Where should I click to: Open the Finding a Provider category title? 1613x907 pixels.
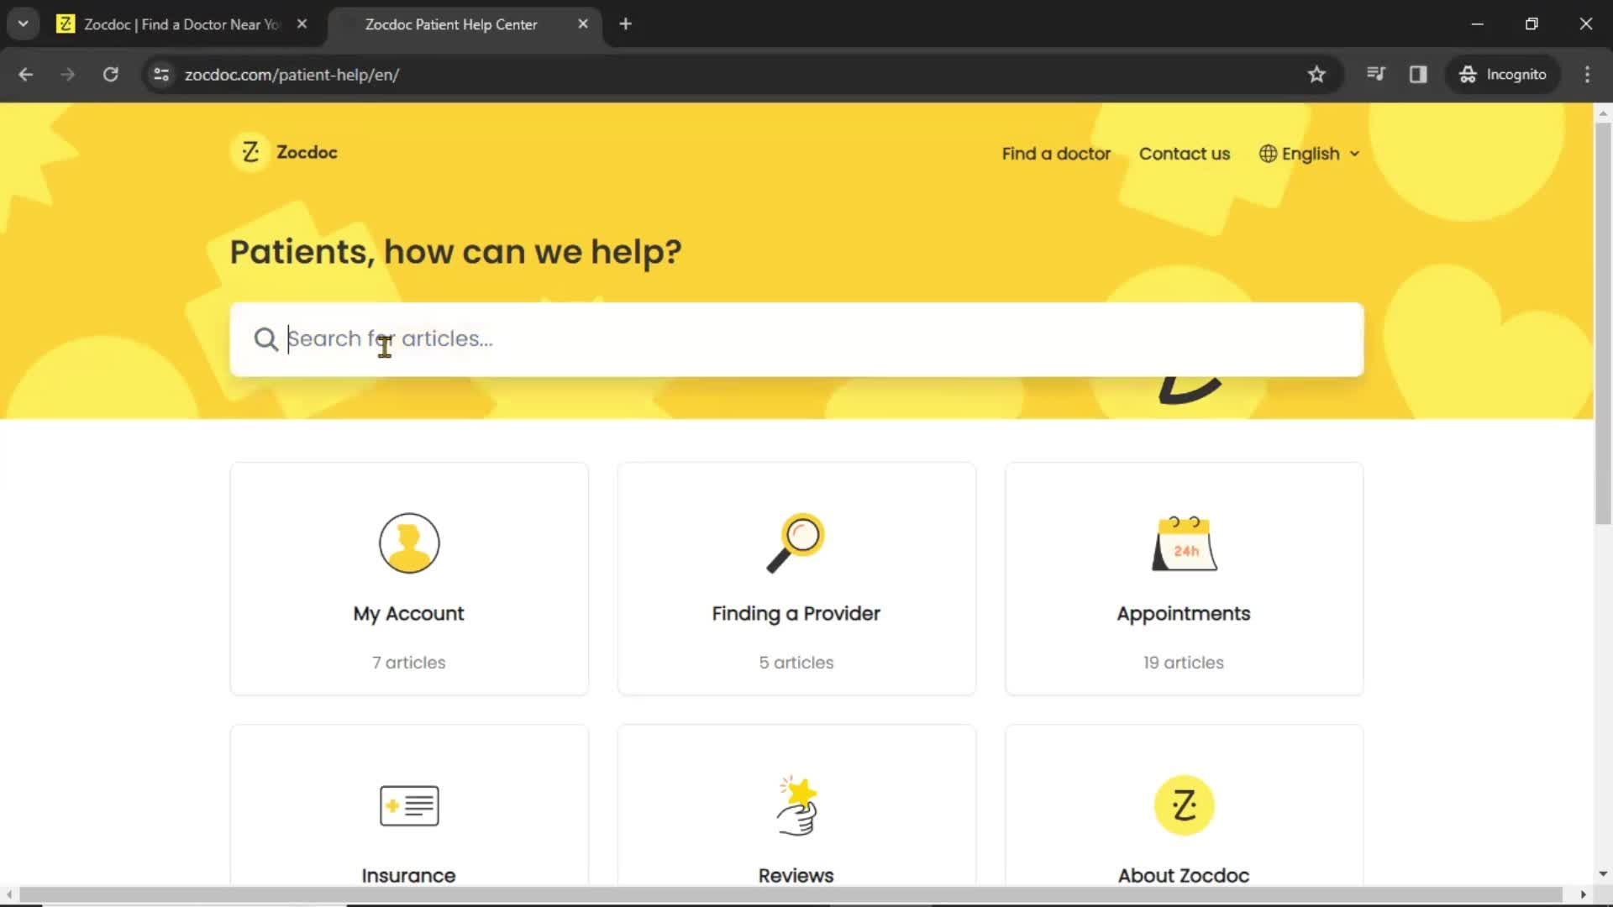click(x=796, y=614)
